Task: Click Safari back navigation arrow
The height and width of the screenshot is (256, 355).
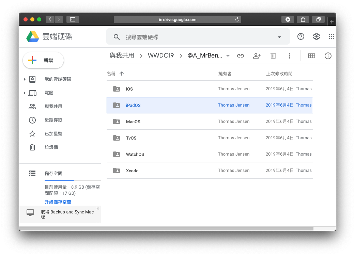Action: (50, 19)
